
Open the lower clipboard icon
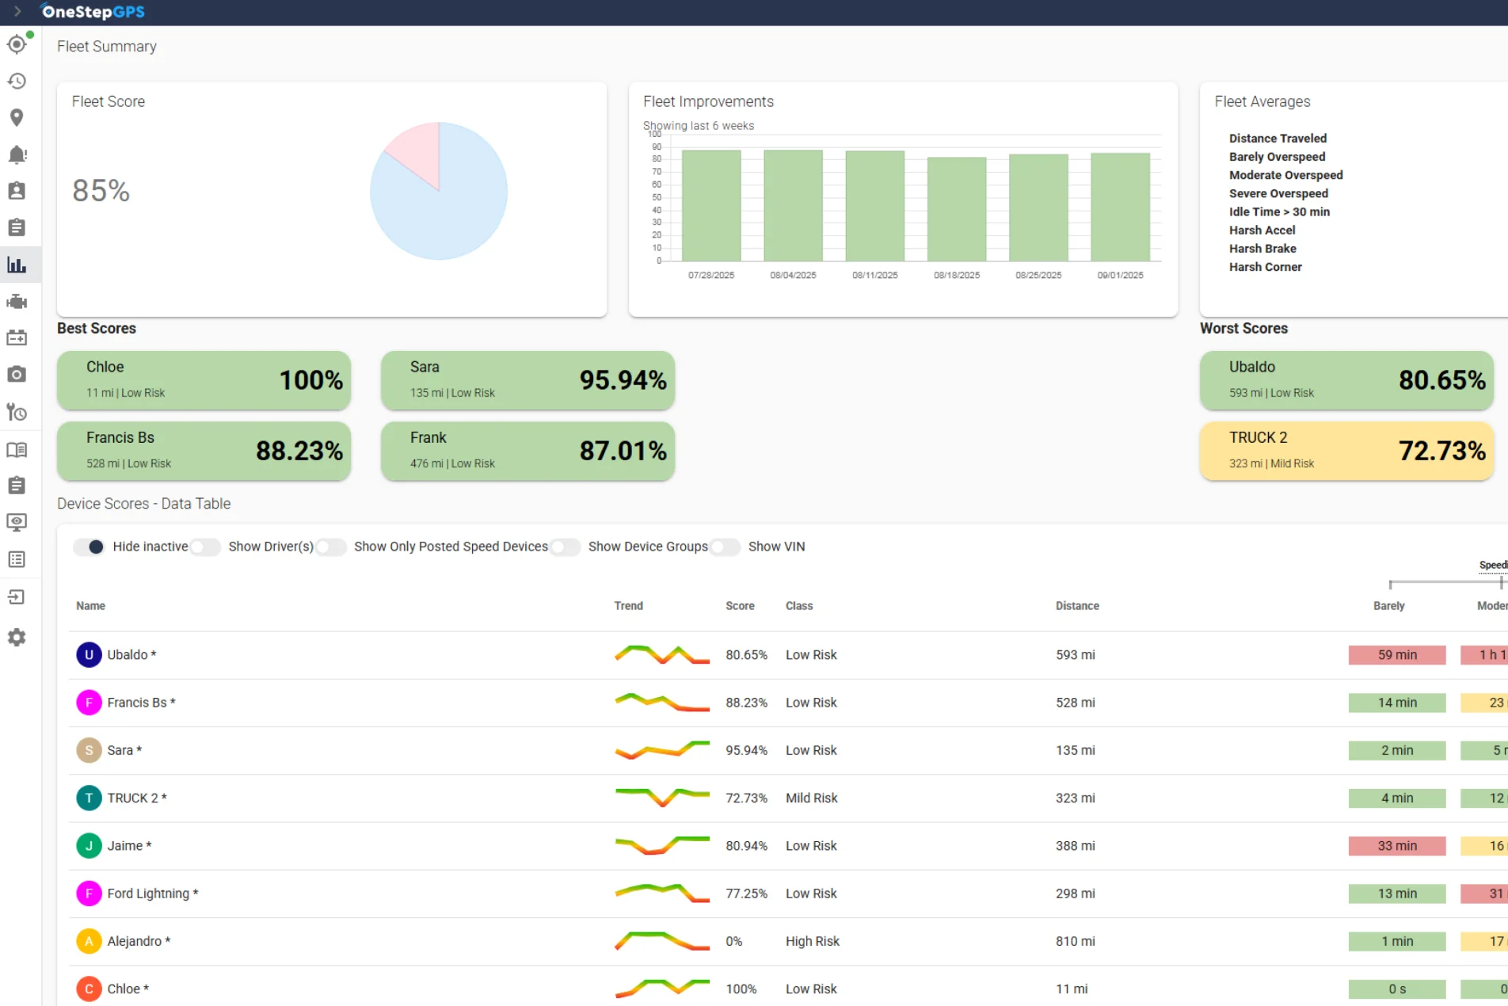[17, 485]
